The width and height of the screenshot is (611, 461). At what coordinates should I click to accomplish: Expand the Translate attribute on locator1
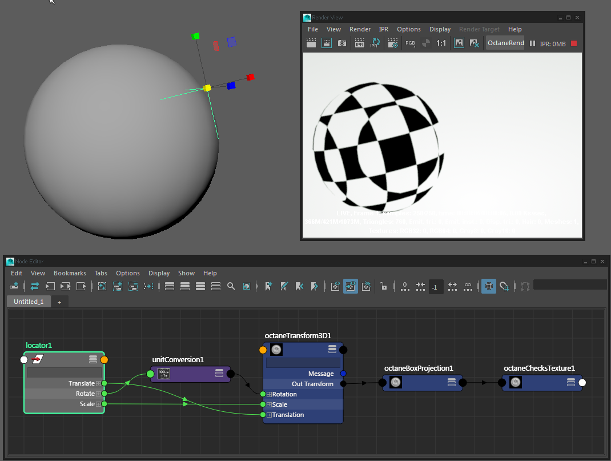coord(98,383)
